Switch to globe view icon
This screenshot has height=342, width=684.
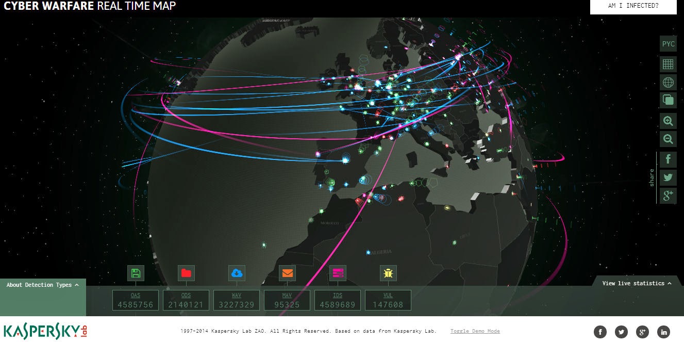click(668, 82)
